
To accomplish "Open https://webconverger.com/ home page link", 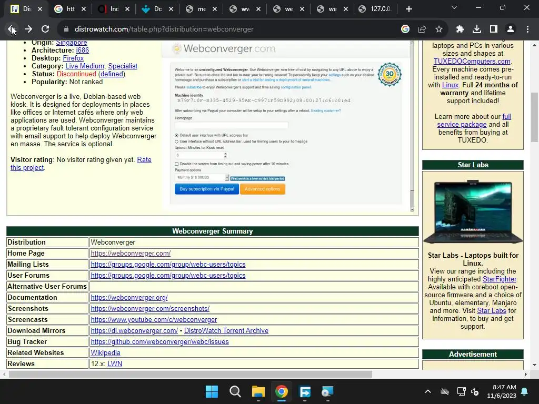I will 131,253.
